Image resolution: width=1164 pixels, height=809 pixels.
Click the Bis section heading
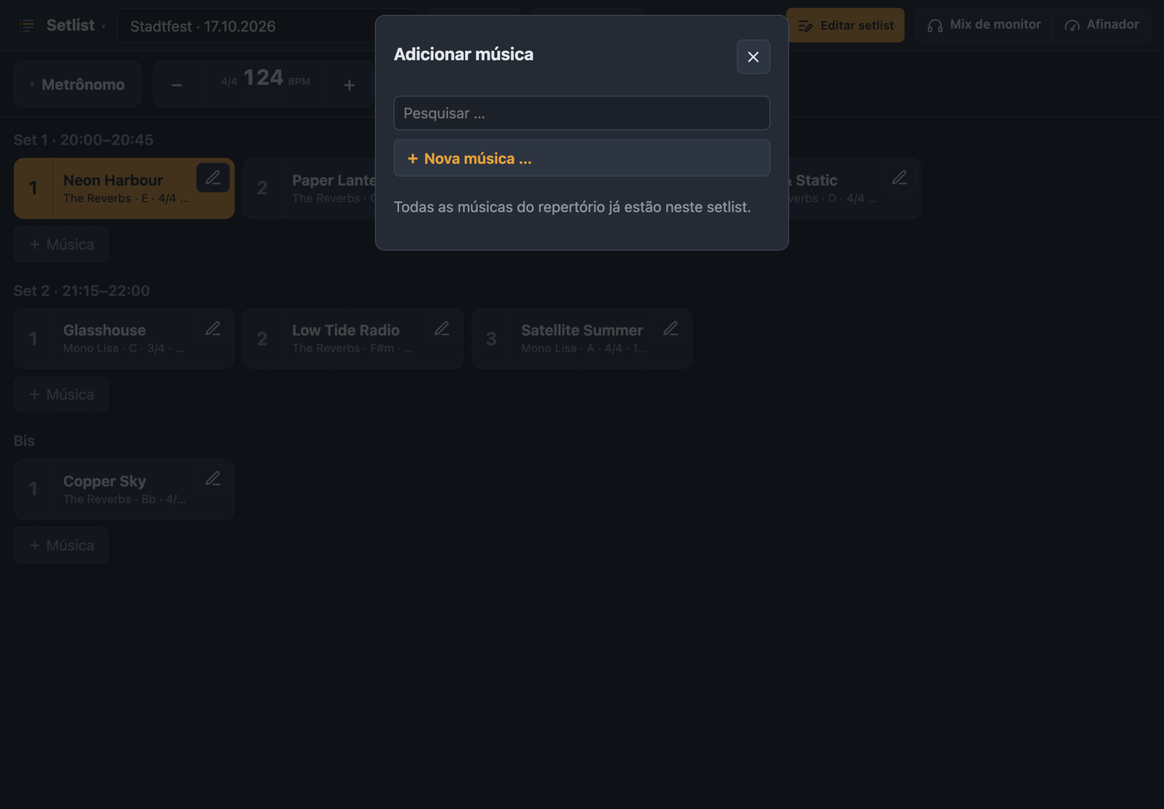24,441
